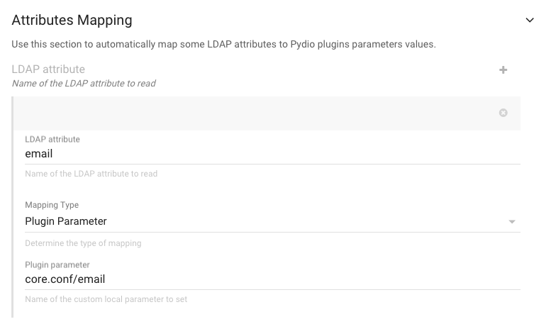
Task: Remove the email mapping with the circled x
Action: 503,113
